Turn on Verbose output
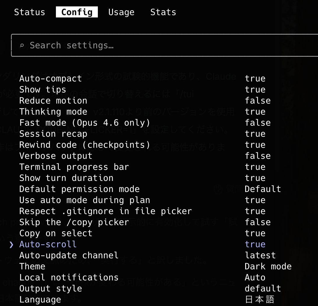Image resolution: width=318 pixels, height=306 pixels. pyautogui.click(x=56, y=156)
